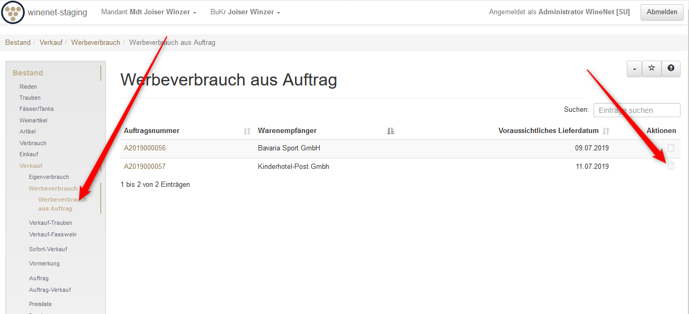
Task: Open help via question mark icon
Action: (671, 69)
